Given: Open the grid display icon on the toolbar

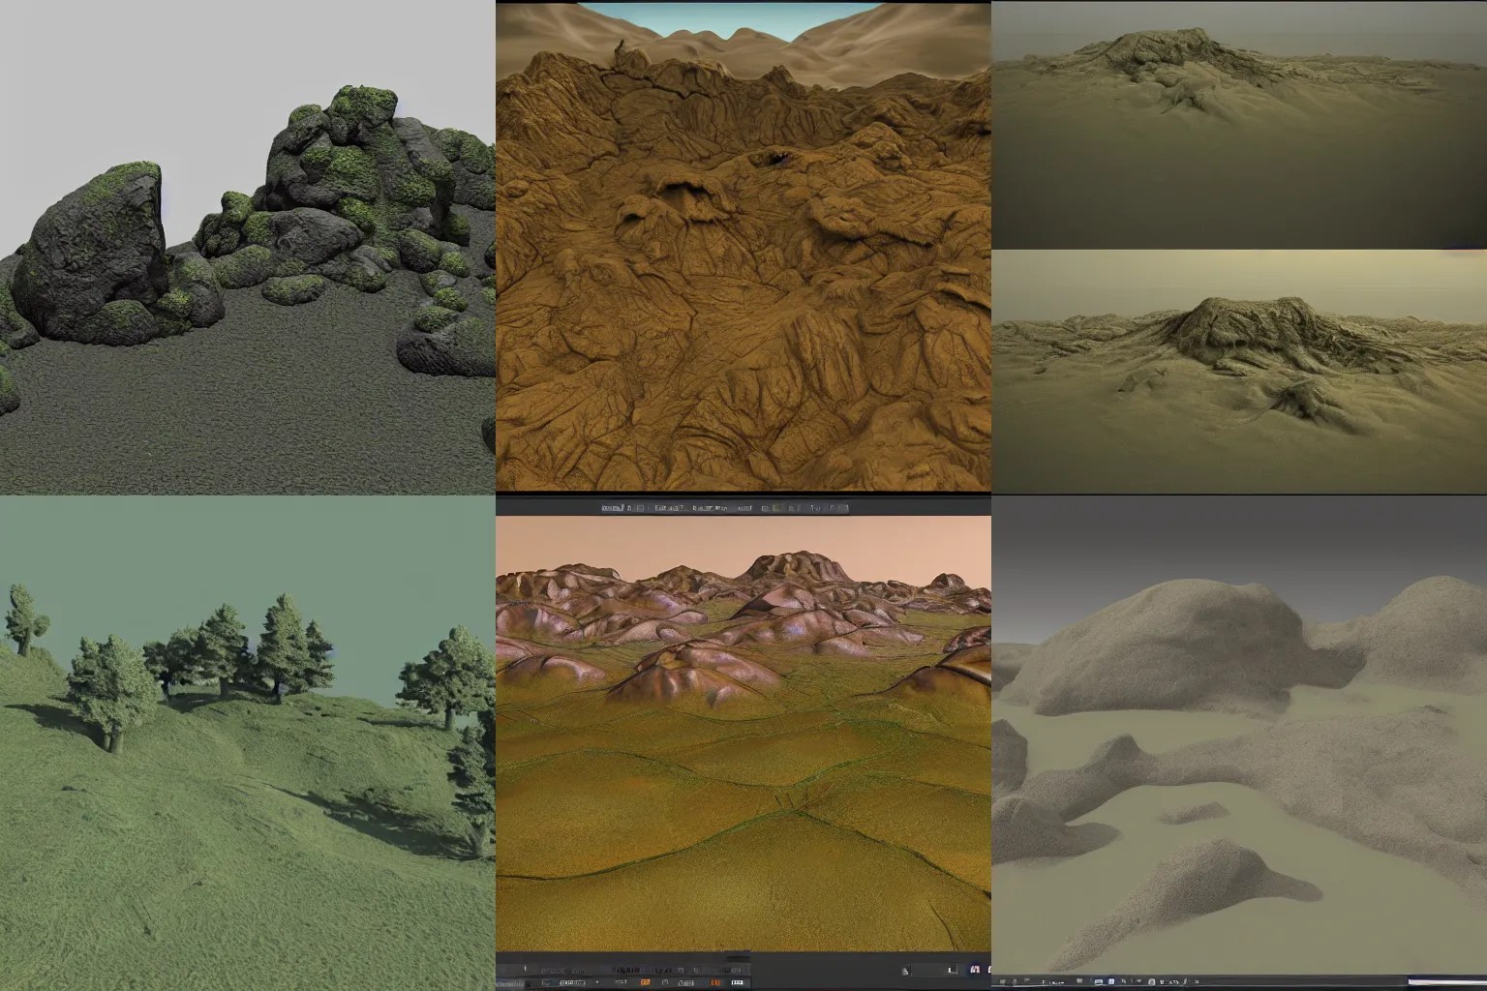Looking at the screenshot, I should click(639, 507).
